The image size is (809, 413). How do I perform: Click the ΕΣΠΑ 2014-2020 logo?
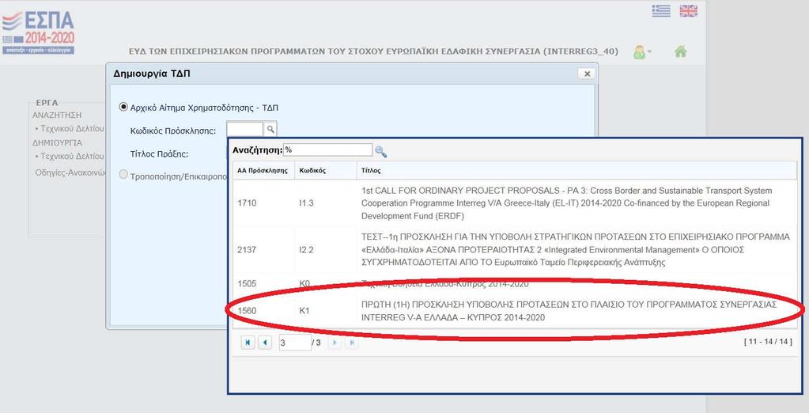[x=39, y=33]
